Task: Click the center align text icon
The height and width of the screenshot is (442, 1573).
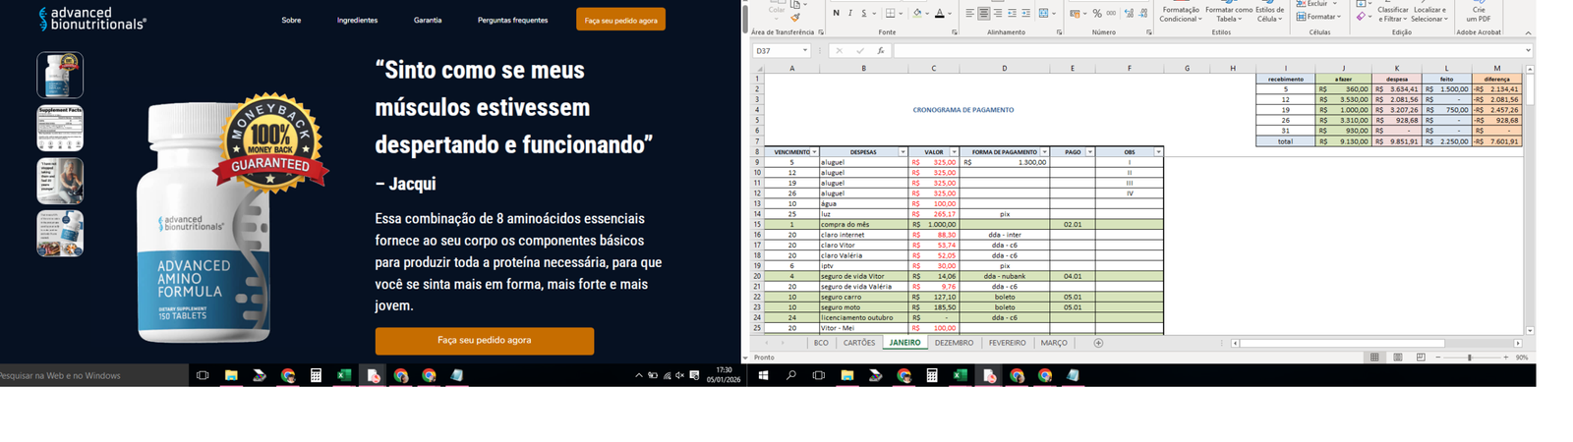Action: (983, 14)
